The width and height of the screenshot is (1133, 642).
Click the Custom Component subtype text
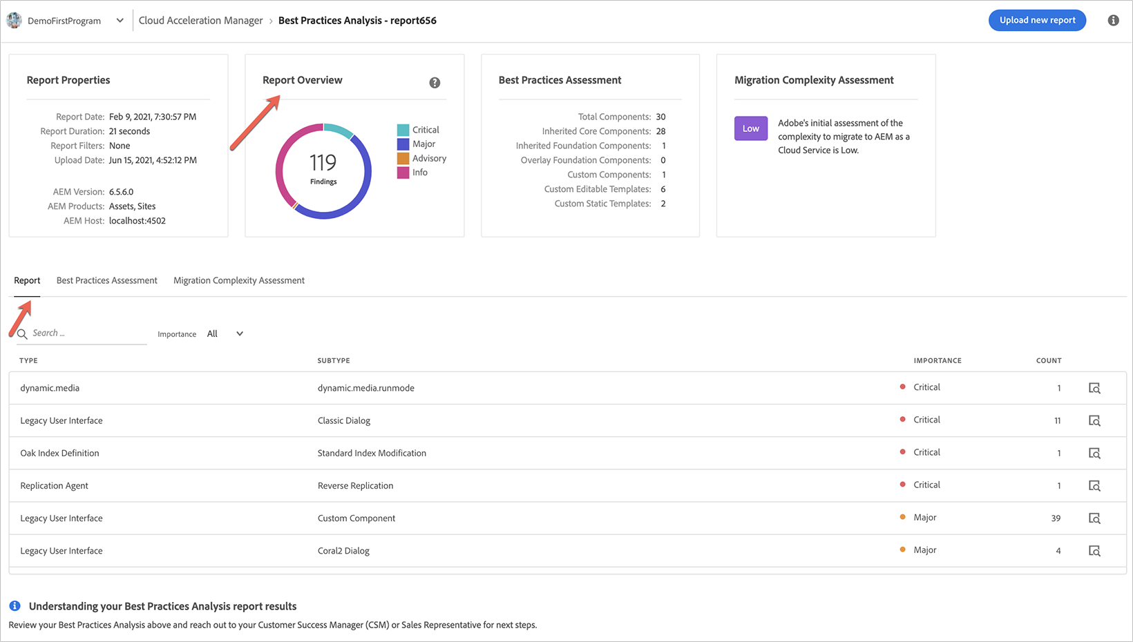(x=356, y=518)
